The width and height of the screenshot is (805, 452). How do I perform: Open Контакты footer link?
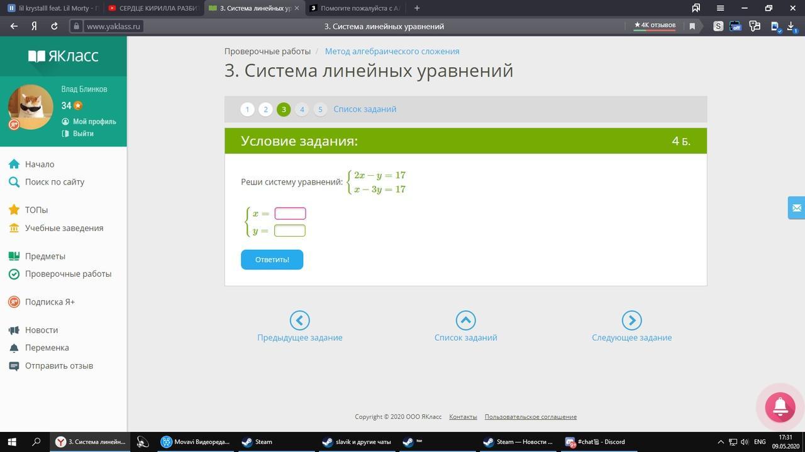(x=463, y=416)
